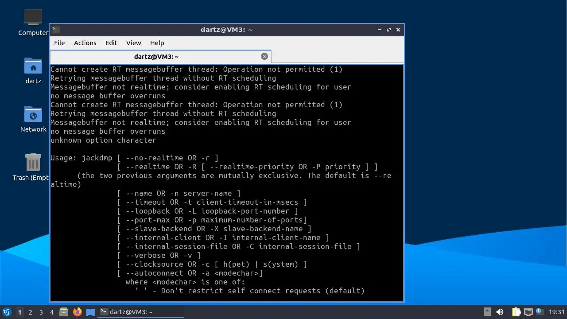Click the '--slave-backend OR -X' option line
The image size is (567, 319).
tap(214, 229)
